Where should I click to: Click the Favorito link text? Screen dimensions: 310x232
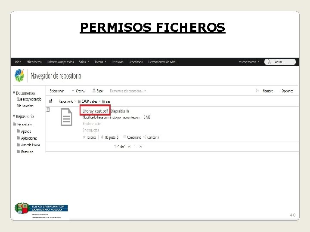(x=91, y=137)
